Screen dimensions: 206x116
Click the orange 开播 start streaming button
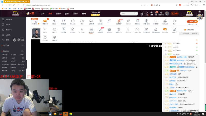click(175, 14)
